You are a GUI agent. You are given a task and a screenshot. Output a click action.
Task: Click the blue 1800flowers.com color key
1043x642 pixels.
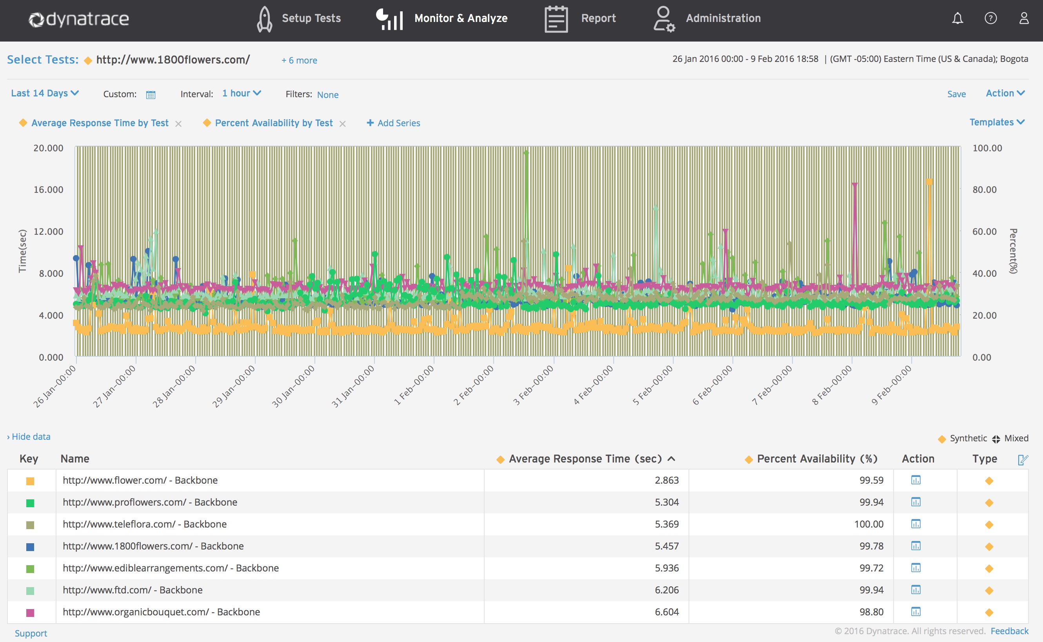pos(30,547)
